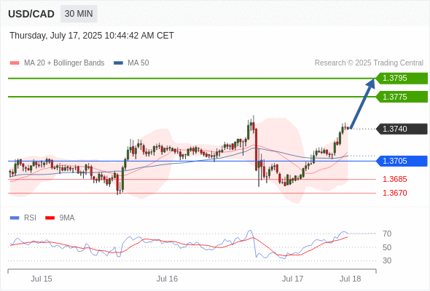Click the Jul 18 date axis label
Screen dimensions: 430x291
click(351, 279)
